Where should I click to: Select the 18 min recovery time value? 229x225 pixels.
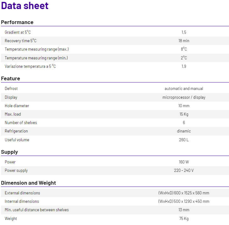click(x=184, y=41)
